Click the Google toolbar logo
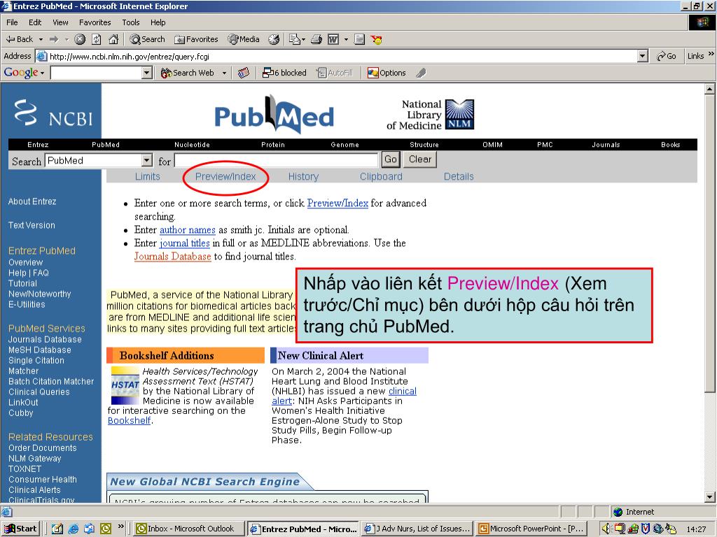The image size is (717, 537). tap(21, 73)
